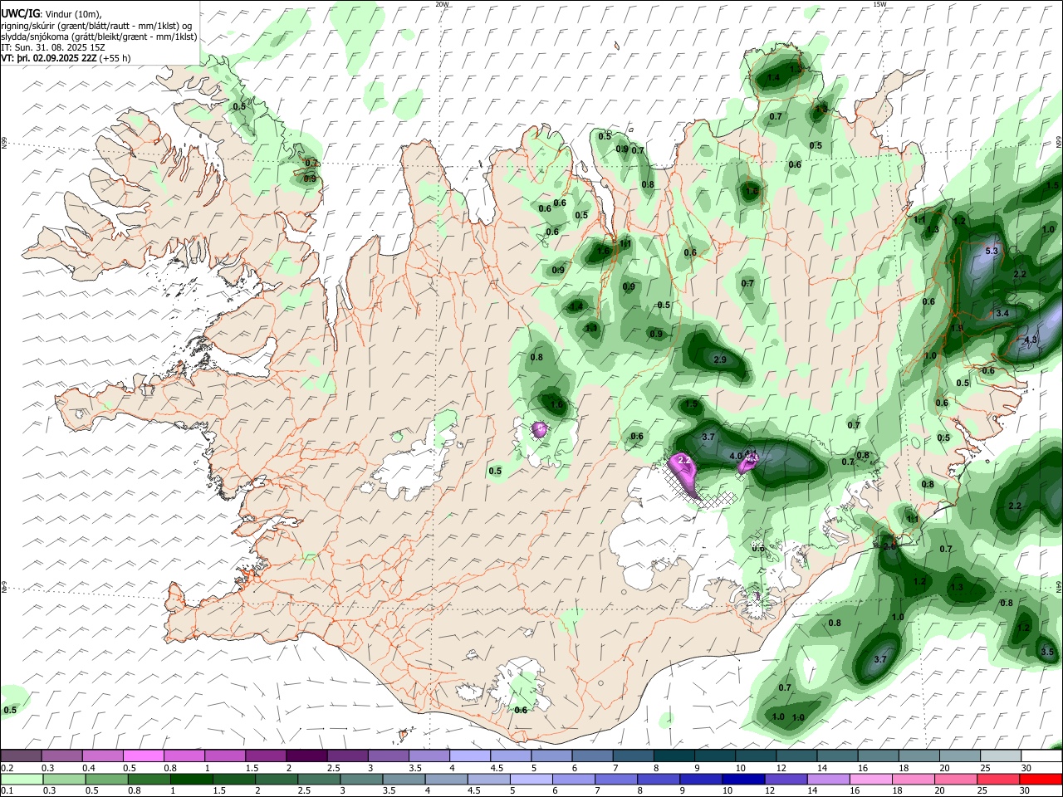The width and height of the screenshot is (1063, 797).
Task: Click the 2.9 precipitation value on the map
Action: 720,359
